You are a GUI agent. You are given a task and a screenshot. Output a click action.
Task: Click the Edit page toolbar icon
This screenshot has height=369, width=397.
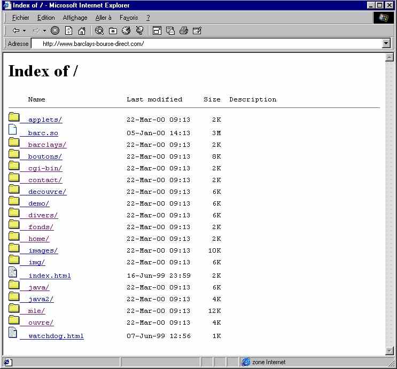pos(197,30)
